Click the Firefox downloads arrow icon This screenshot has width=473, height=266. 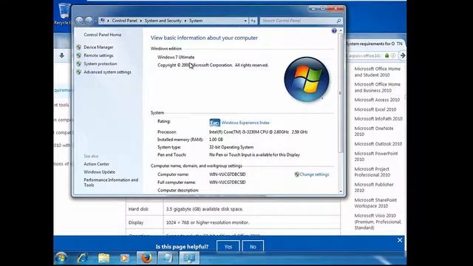click(62, 55)
